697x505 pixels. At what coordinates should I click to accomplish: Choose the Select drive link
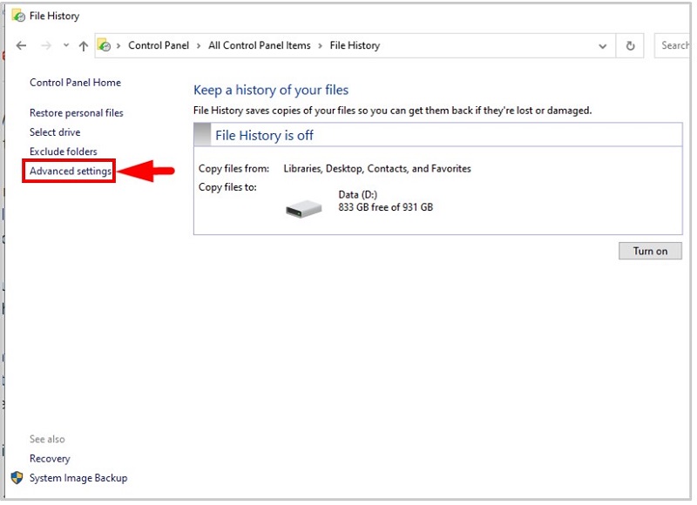[x=55, y=132]
